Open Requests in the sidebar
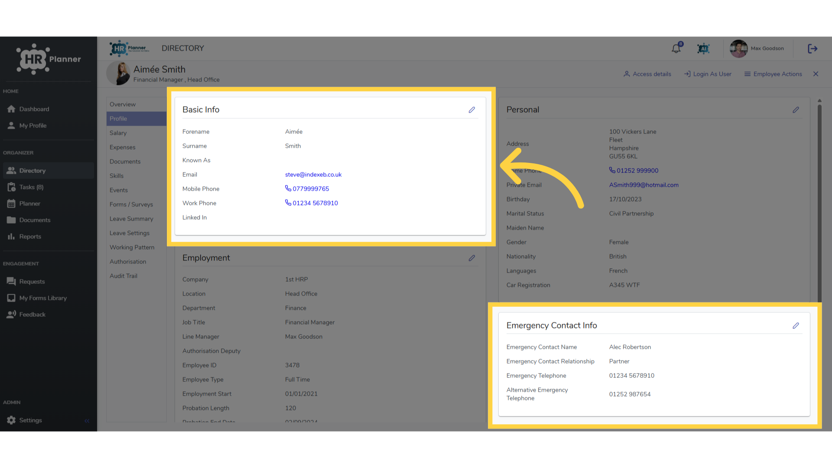 coord(48,282)
